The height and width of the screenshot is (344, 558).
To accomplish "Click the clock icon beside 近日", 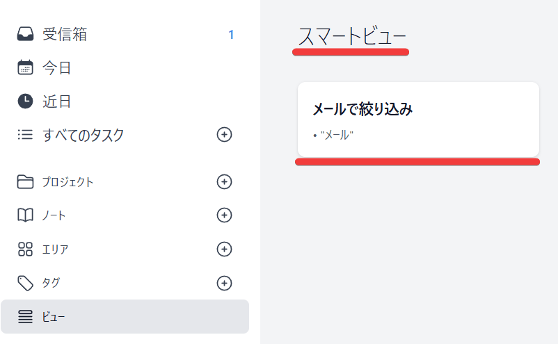I will 25,101.
